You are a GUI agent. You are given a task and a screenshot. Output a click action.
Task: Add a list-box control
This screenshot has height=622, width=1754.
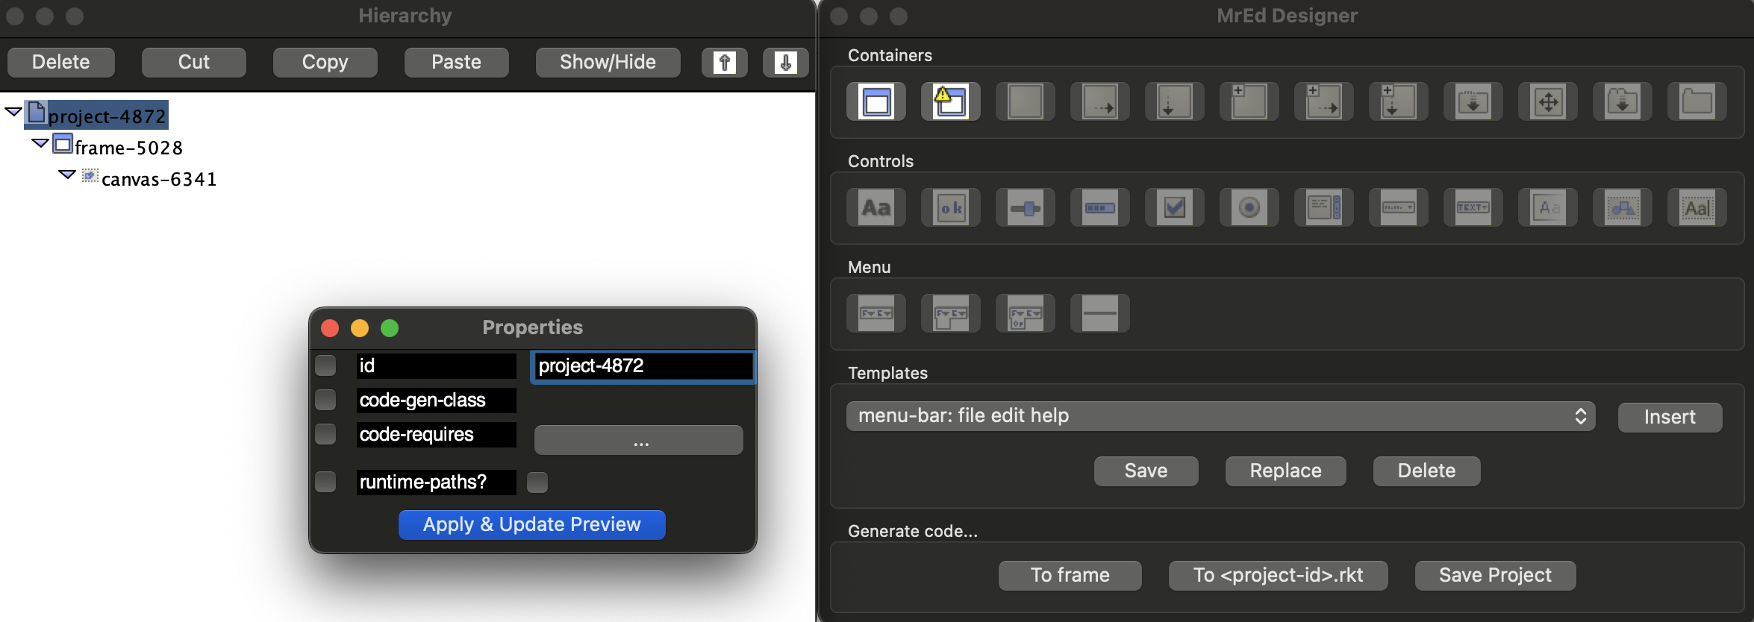[1324, 207]
